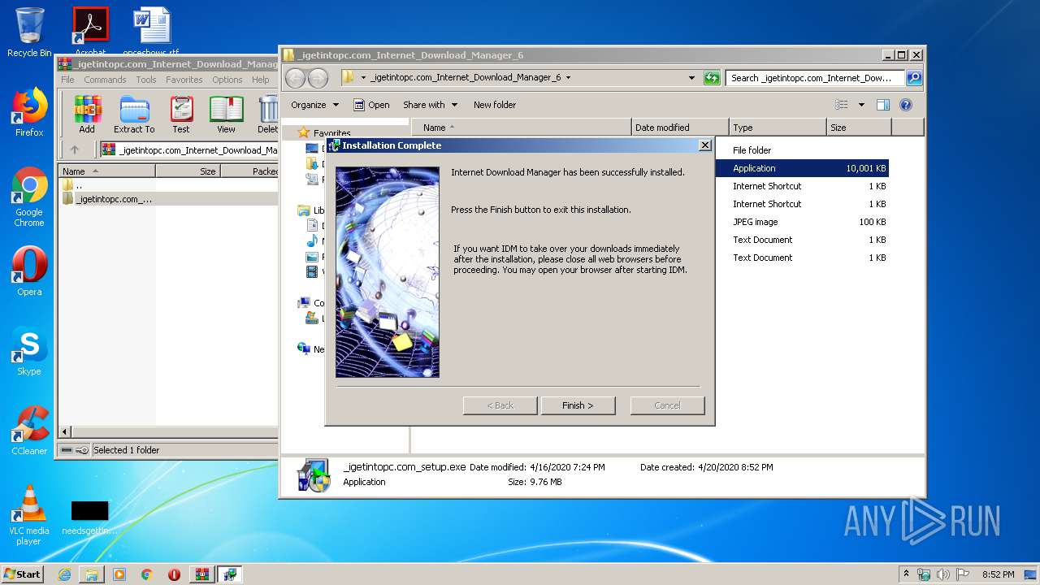The height and width of the screenshot is (585, 1040).
Task: Select first Internet Shortcut row
Action: (x=802, y=186)
